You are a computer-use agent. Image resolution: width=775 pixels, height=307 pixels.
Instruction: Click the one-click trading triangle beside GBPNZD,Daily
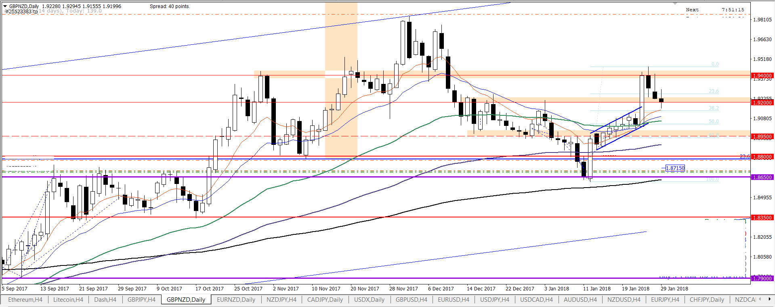(5, 6)
